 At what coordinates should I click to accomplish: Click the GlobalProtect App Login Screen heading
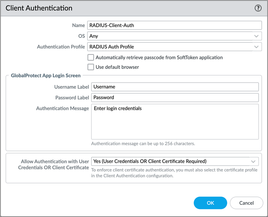tap(46, 75)
